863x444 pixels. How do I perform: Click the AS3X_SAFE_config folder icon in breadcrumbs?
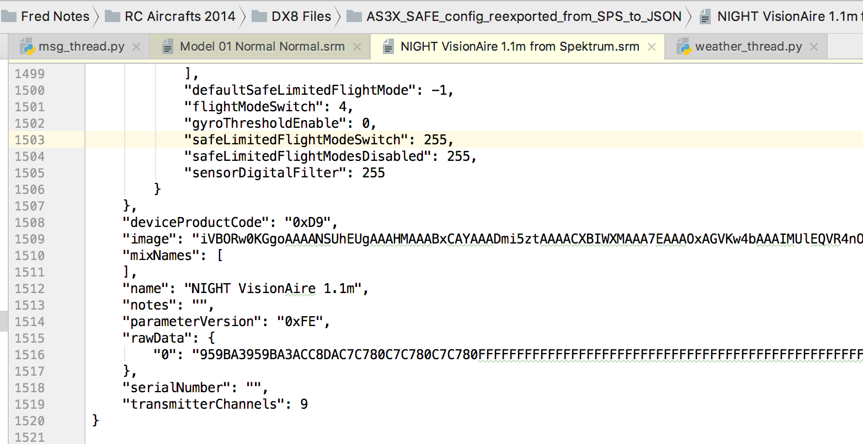354,17
